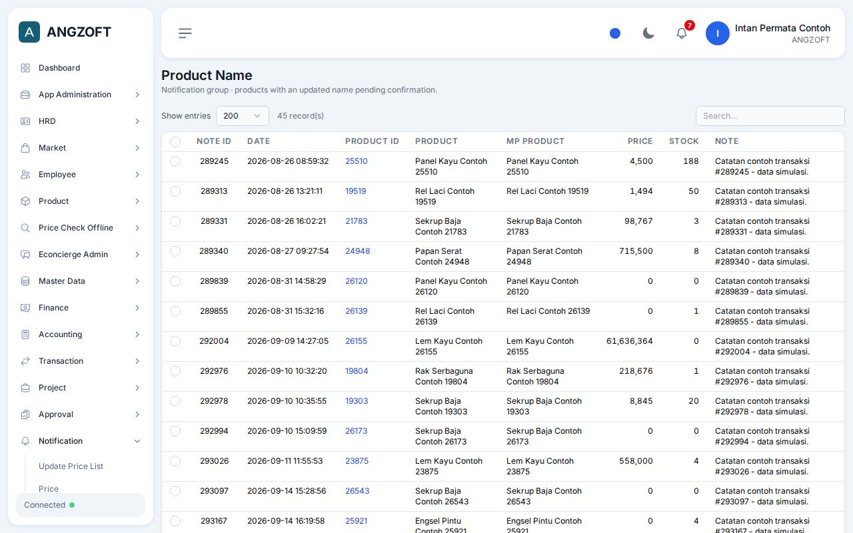Open the Master Data menu item
This screenshot has height=533, width=853.
(81, 281)
